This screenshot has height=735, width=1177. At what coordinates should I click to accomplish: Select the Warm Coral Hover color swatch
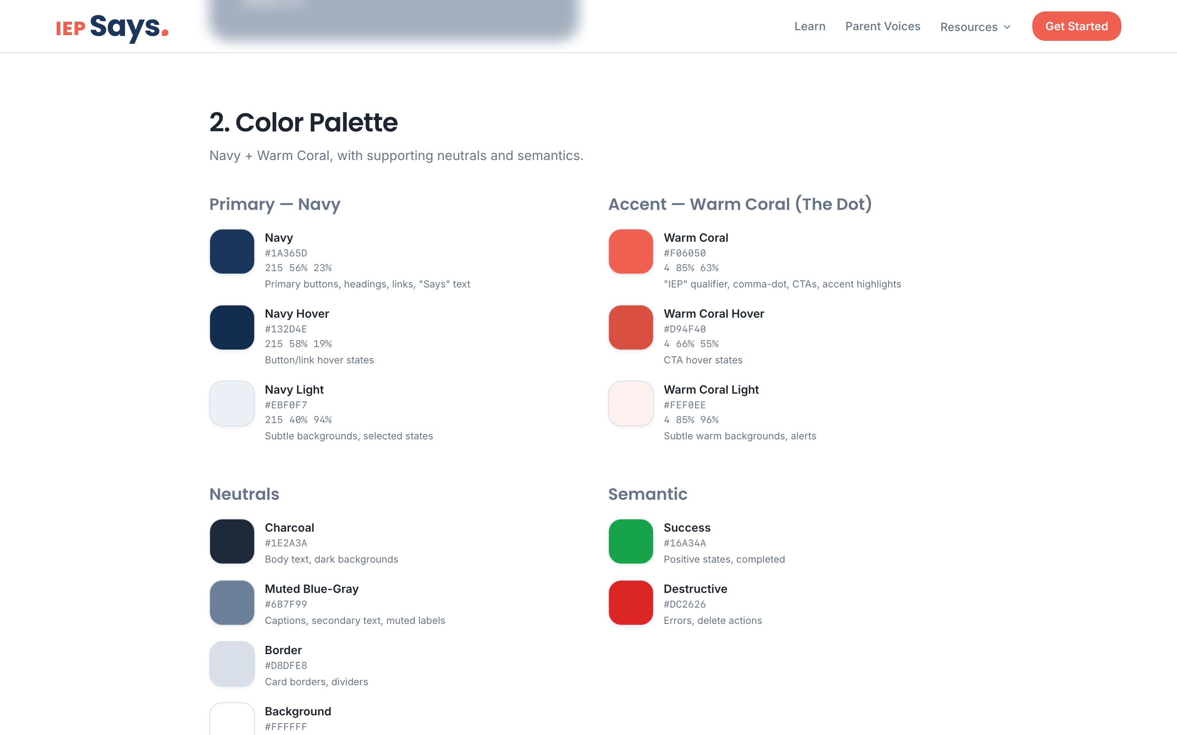tap(630, 327)
